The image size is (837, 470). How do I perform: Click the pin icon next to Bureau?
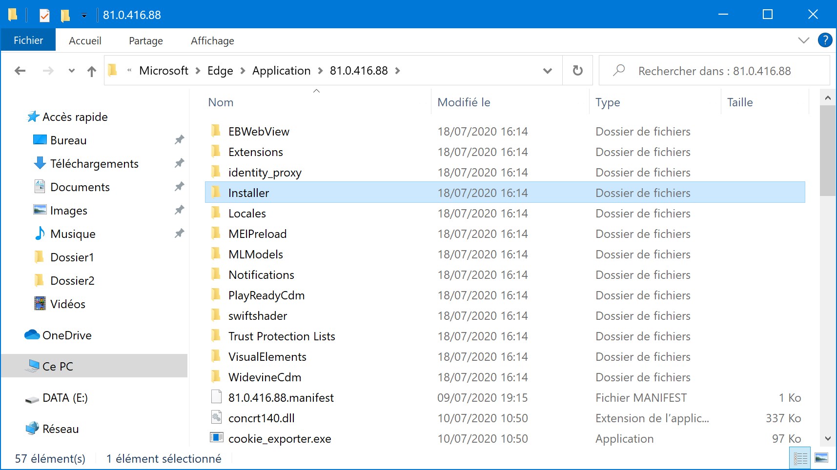(x=179, y=140)
